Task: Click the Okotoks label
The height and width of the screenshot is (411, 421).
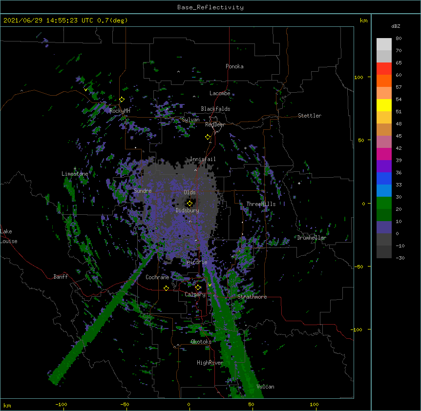Action: tap(201, 342)
